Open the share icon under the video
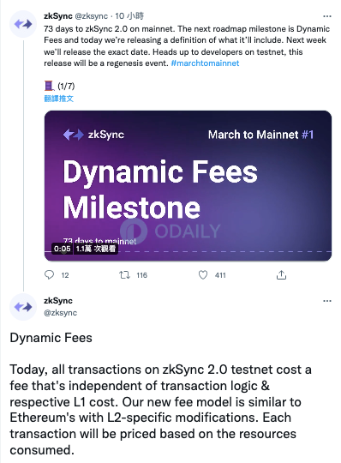 click(x=281, y=274)
